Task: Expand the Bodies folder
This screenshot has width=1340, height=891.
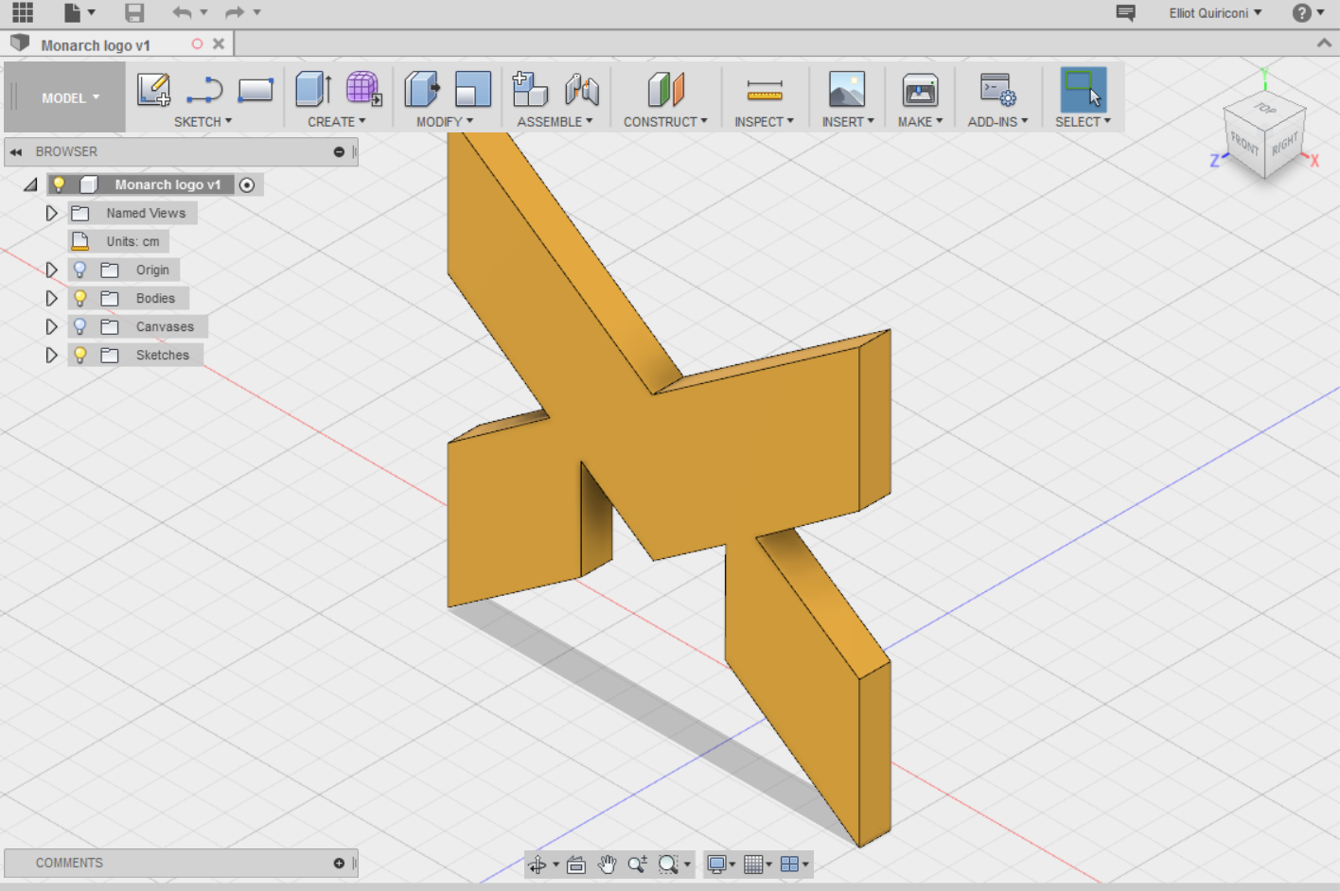Action: click(51, 298)
